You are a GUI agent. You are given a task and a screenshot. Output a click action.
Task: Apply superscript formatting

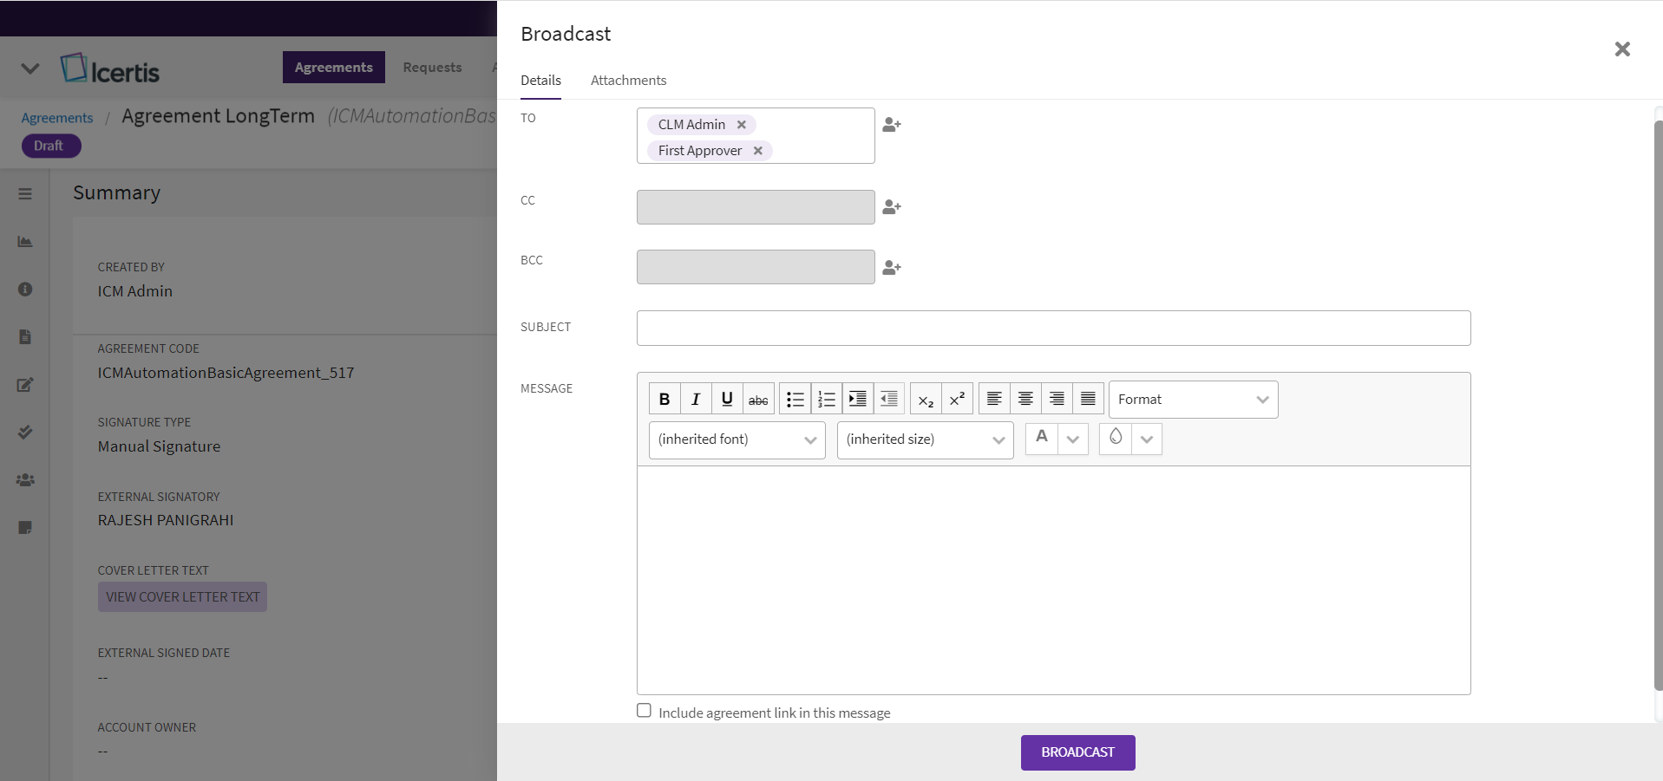(x=957, y=400)
